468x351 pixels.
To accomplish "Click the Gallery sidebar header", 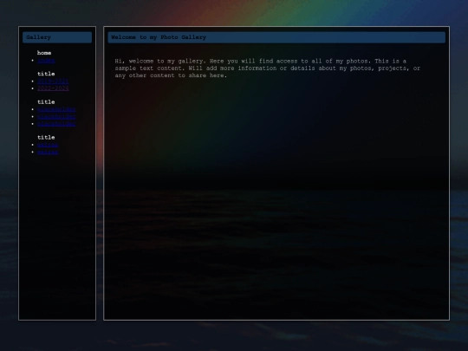I will coord(57,37).
